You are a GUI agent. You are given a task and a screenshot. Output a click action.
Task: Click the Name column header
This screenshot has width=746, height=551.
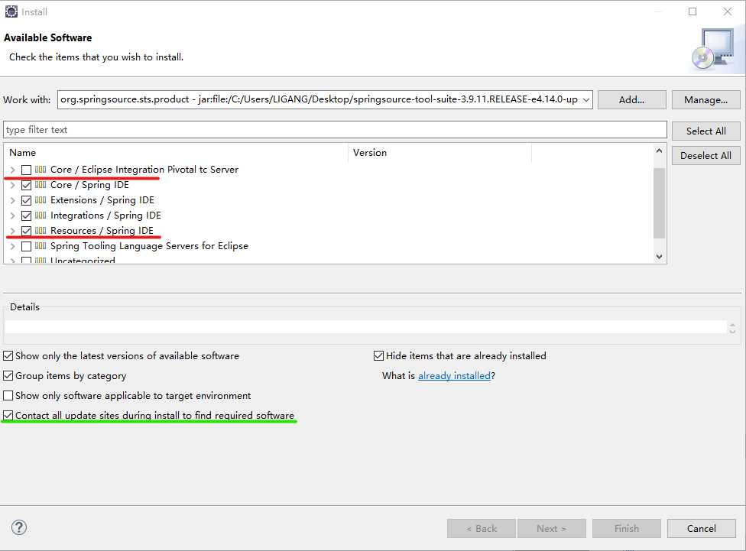[176, 153]
